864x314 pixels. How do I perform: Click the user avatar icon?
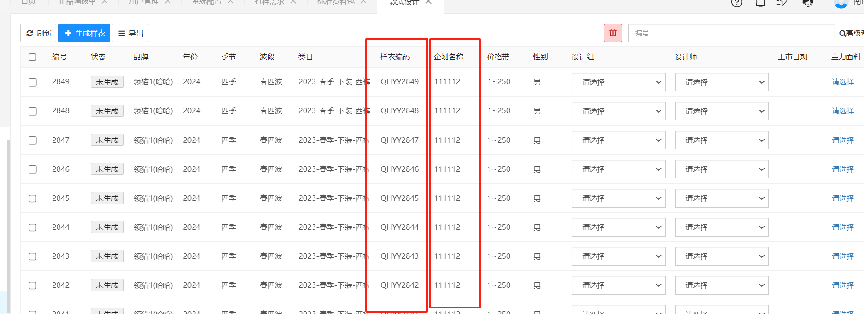[x=841, y=3]
